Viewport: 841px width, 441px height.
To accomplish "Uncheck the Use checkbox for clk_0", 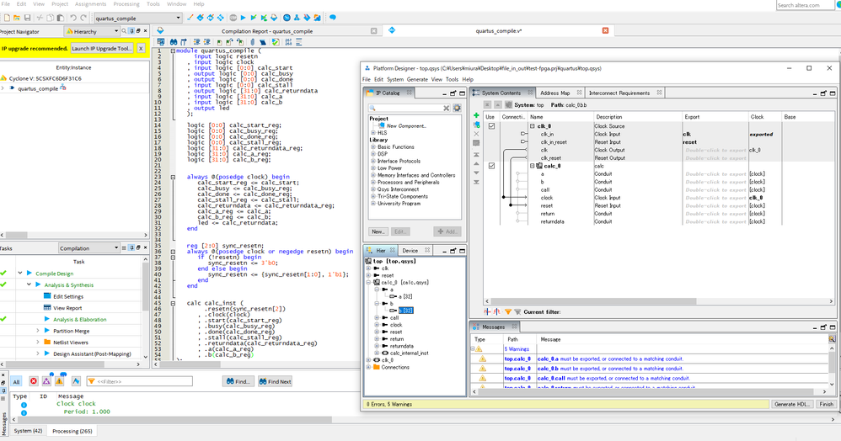I will point(491,126).
